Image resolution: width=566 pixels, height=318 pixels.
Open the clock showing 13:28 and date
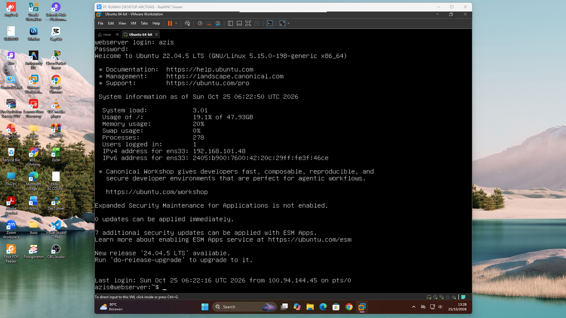[x=457, y=307]
